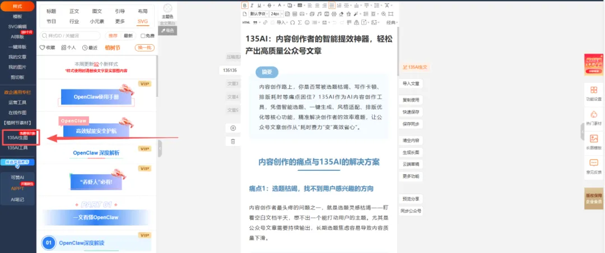This screenshot has height=253, width=605.
Task: Insert a hyperlink with the link icon
Action: coord(265,22)
